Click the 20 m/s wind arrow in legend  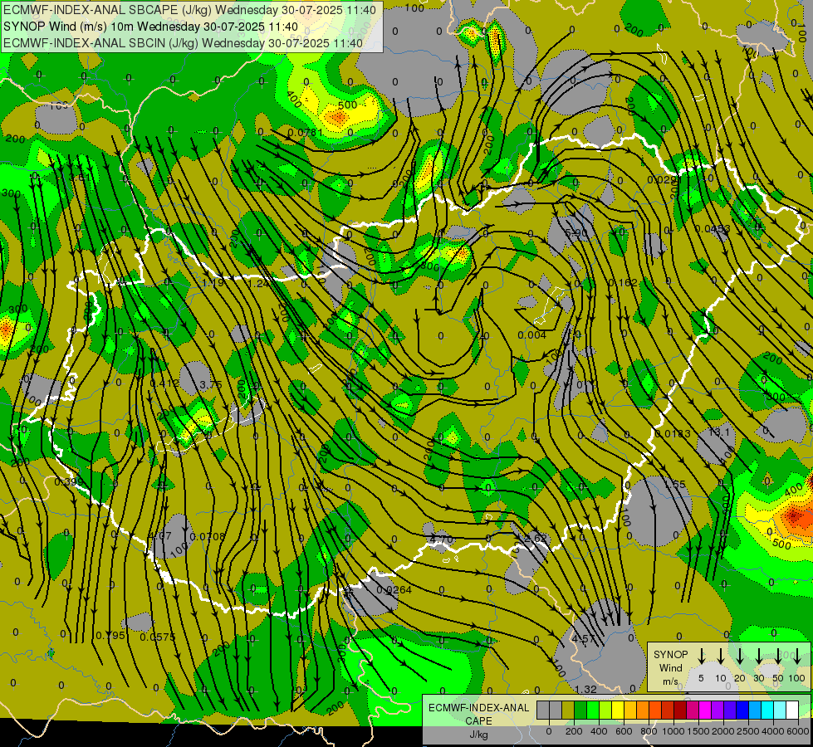pyautogui.click(x=739, y=655)
